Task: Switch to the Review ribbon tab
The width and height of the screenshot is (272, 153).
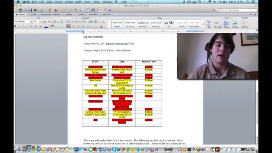Action: pos(107,15)
